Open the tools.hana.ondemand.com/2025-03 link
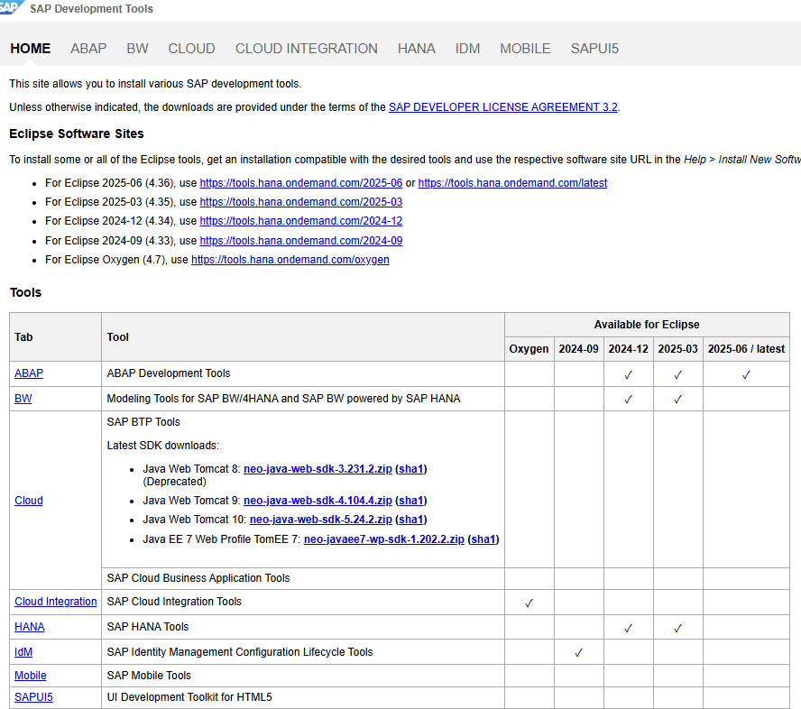 pyautogui.click(x=301, y=202)
